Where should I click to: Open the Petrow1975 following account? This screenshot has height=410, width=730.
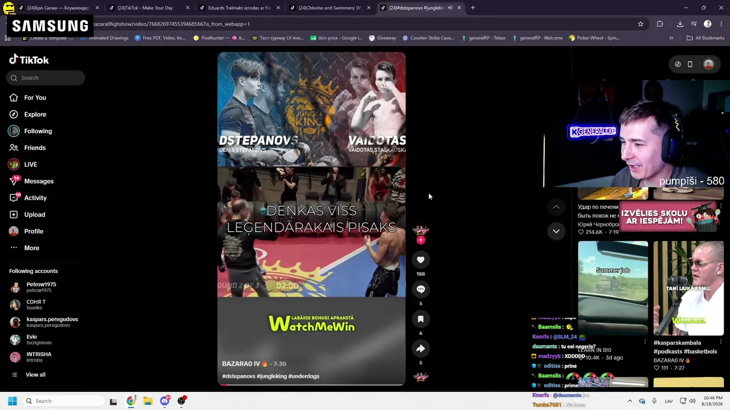[x=41, y=287]
